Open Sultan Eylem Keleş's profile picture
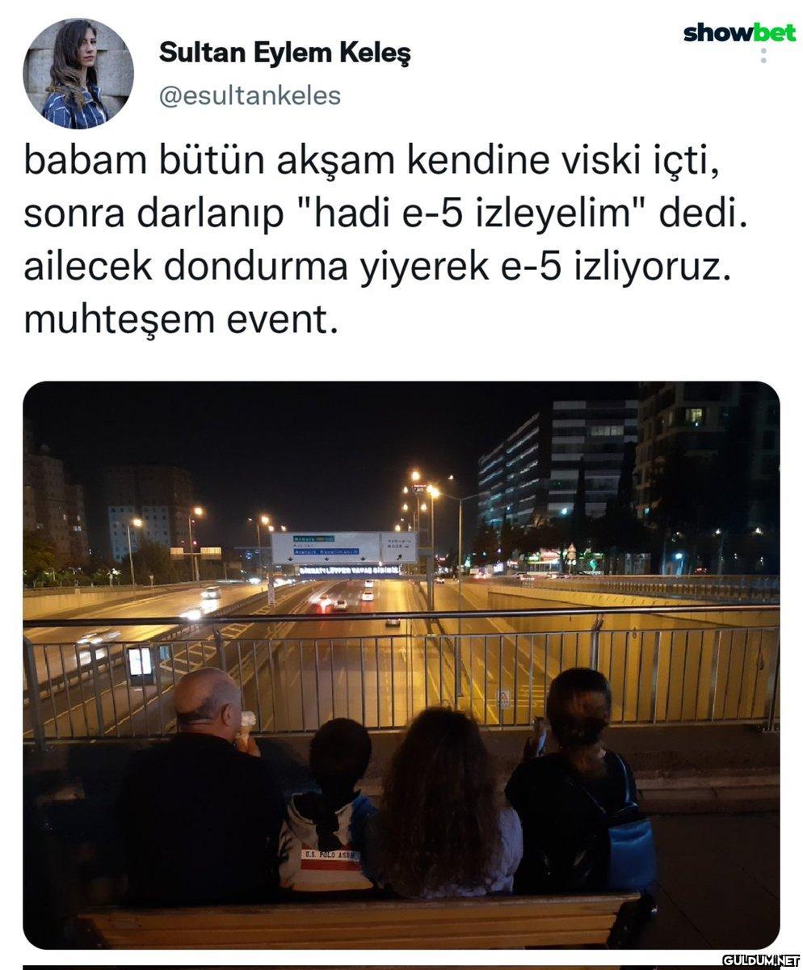This screenshot has width=803, height=970. point(78,74)
